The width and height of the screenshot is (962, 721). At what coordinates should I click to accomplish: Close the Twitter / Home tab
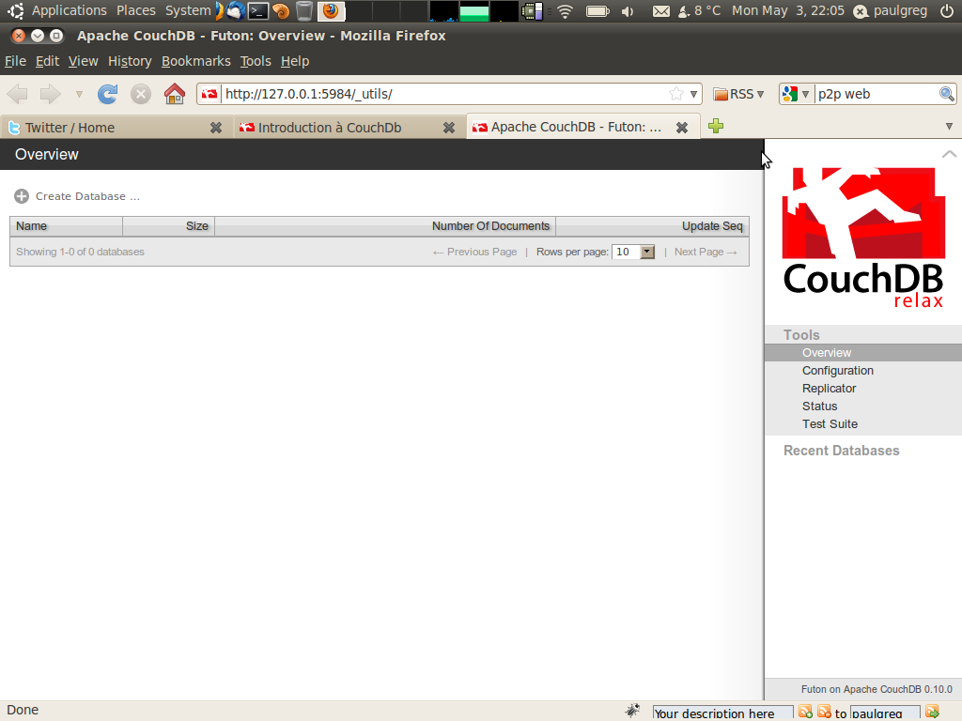pyautogui.click(x=216, y=128)
